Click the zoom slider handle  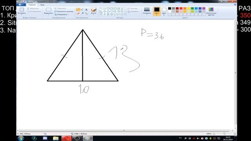click(x=224, y=134)
